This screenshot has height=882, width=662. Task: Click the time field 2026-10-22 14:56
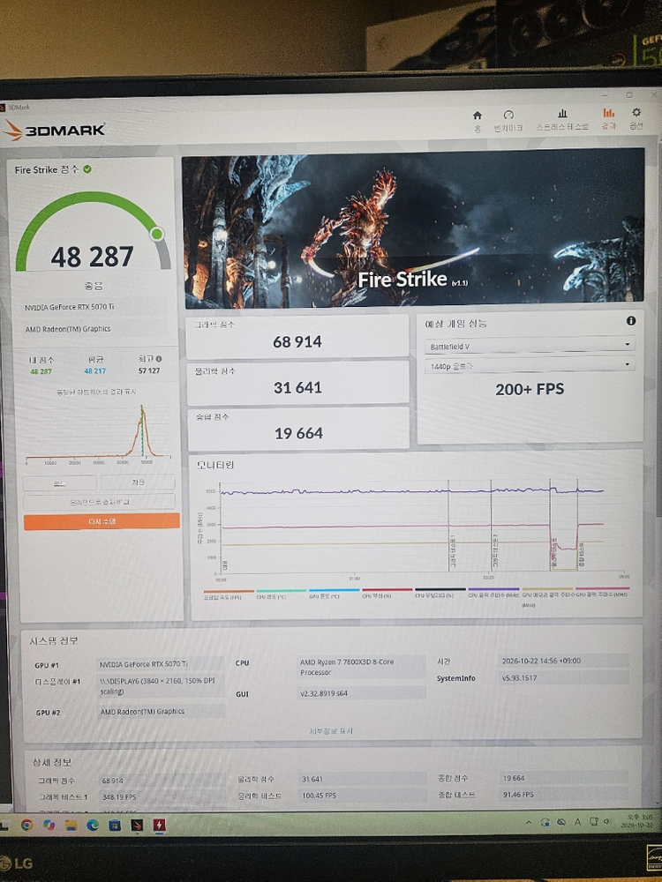tap(564, 661)
